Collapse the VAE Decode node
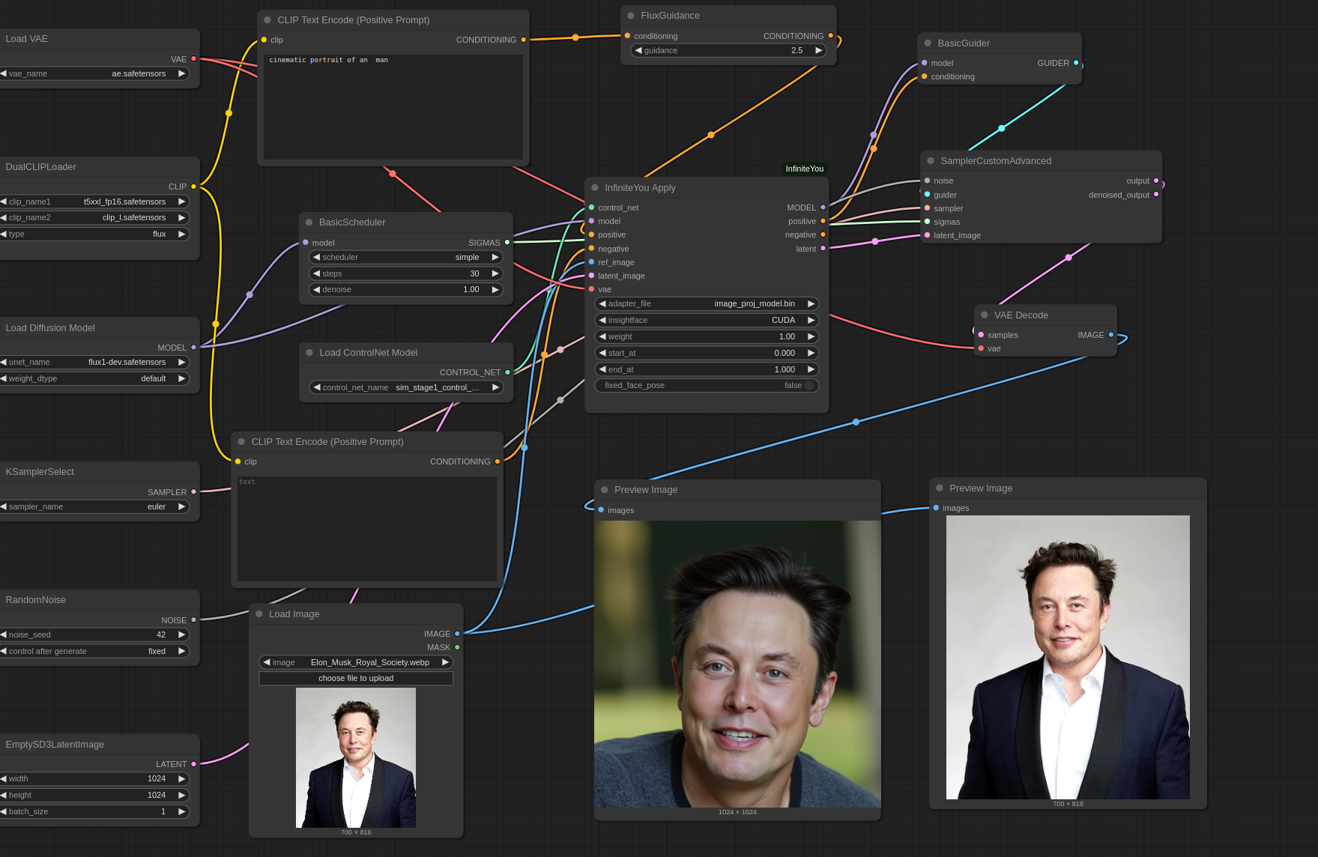 tap(984, 315)
